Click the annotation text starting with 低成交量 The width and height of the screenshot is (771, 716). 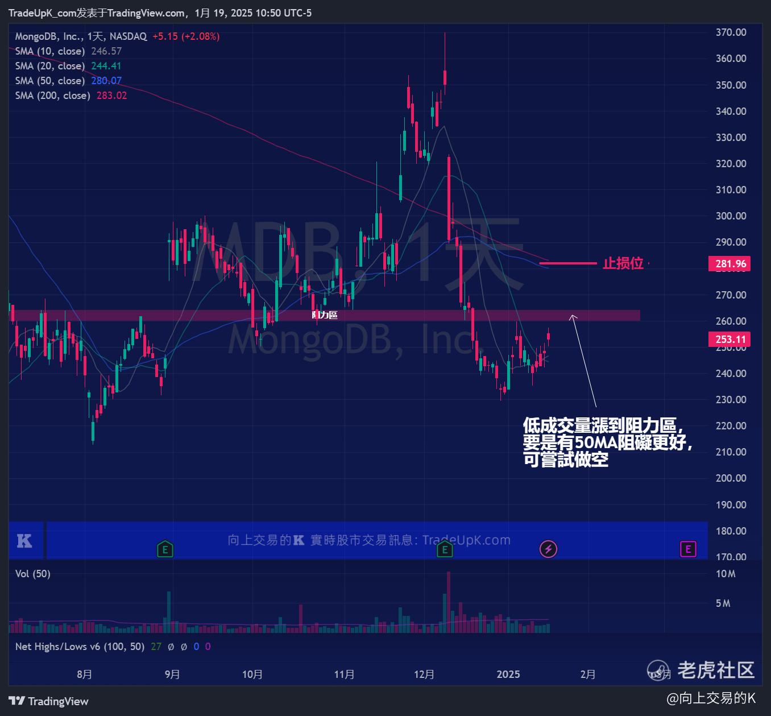coord(608,442)
